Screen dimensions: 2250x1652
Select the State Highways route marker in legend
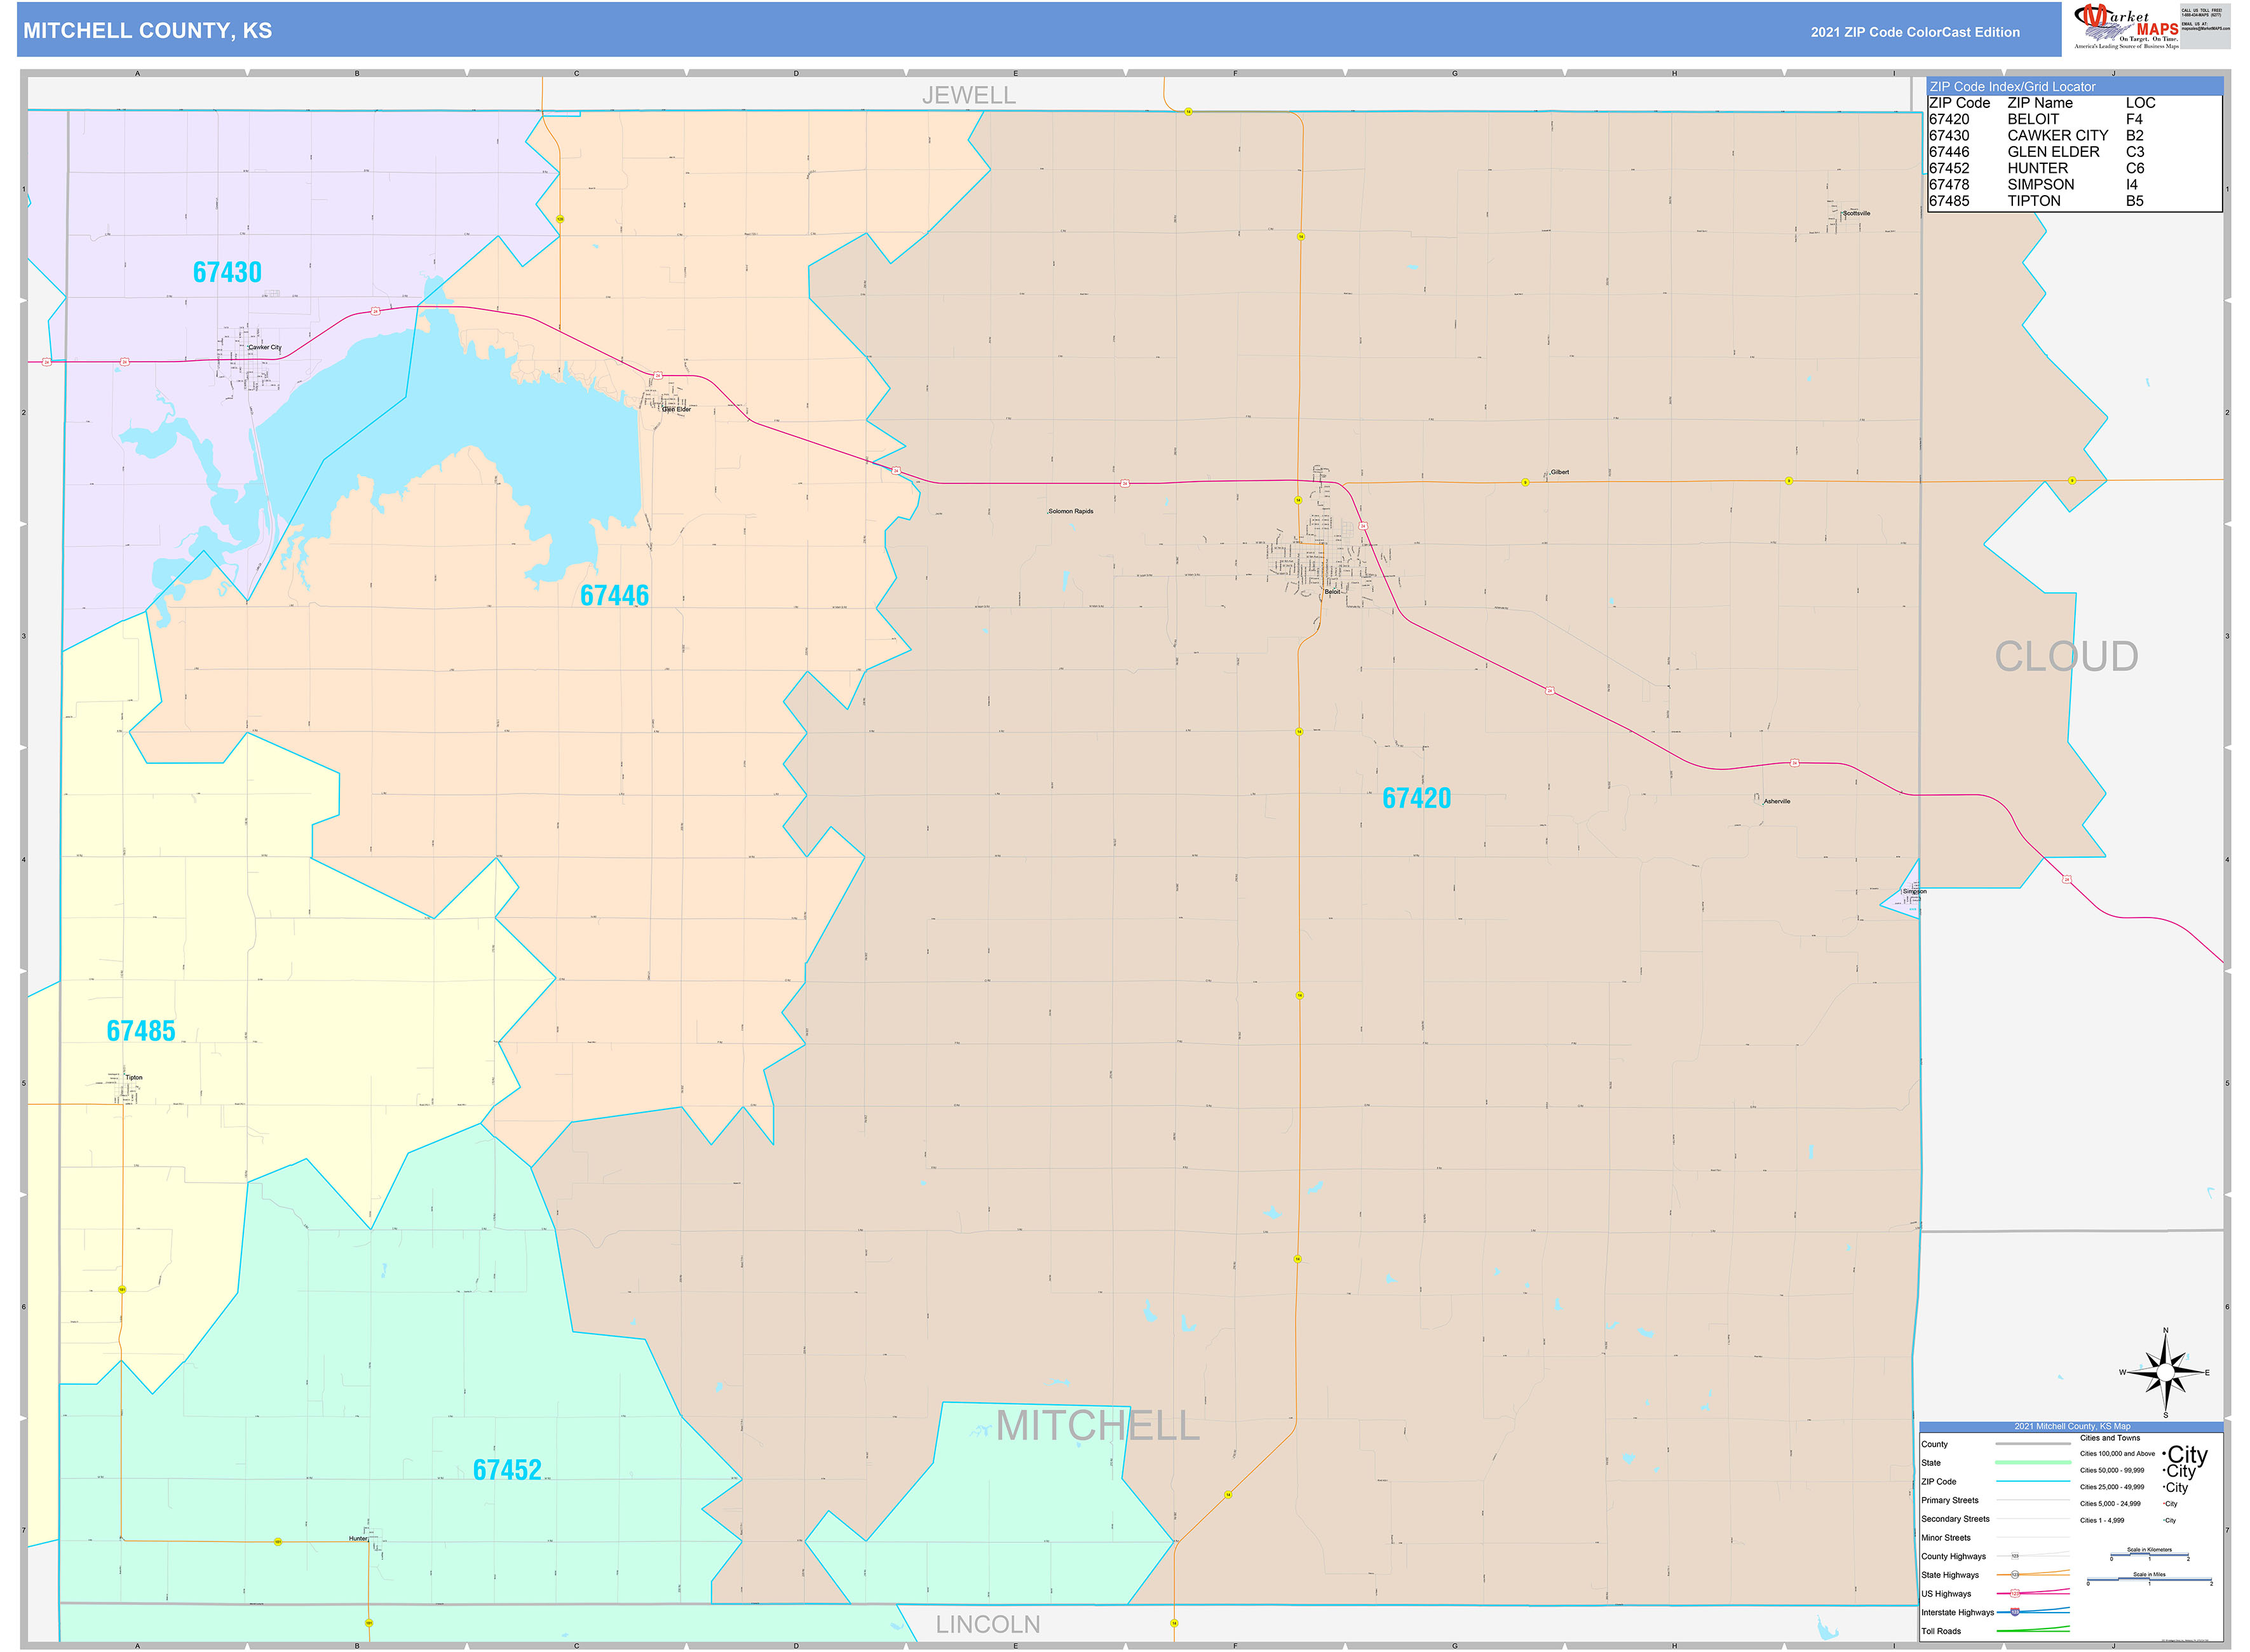click(x=2015, y=1575)
